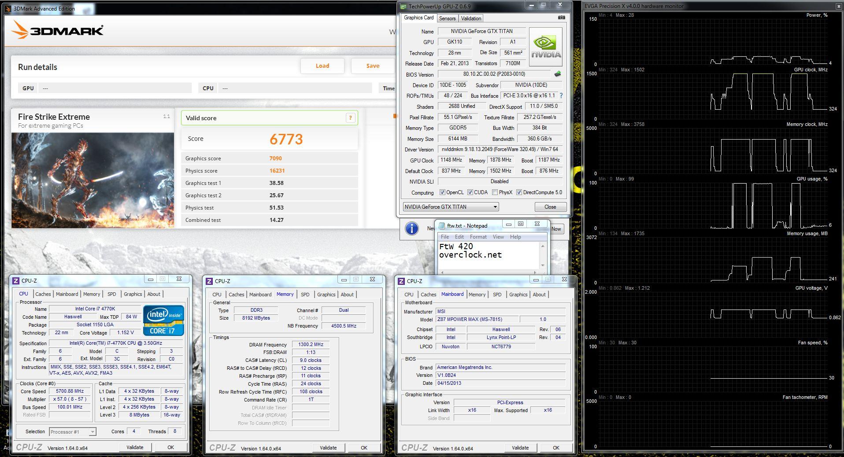Enable the PhysX checkbox in GPU-Z

point(495,192)
